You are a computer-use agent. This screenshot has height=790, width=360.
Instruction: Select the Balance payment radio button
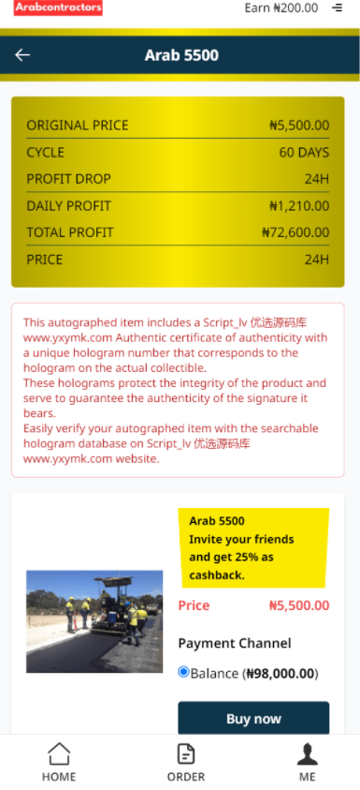(x=183, y=672)
